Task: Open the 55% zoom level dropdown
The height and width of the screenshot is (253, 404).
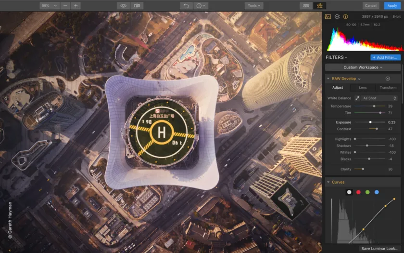Action: [49, 6]
